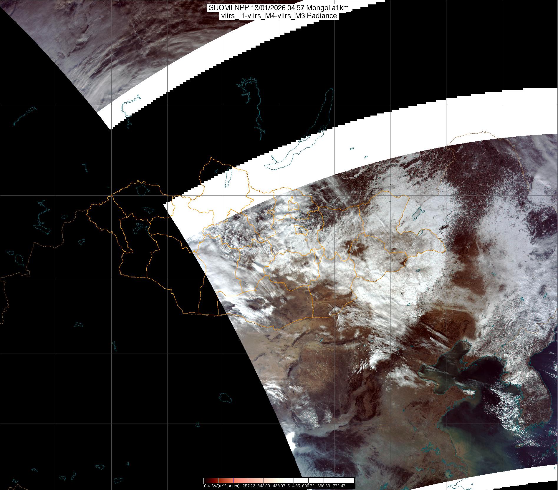Click the radiance color scale bar
This screenshot has width=558, height=490.
[x=279, y=480]
